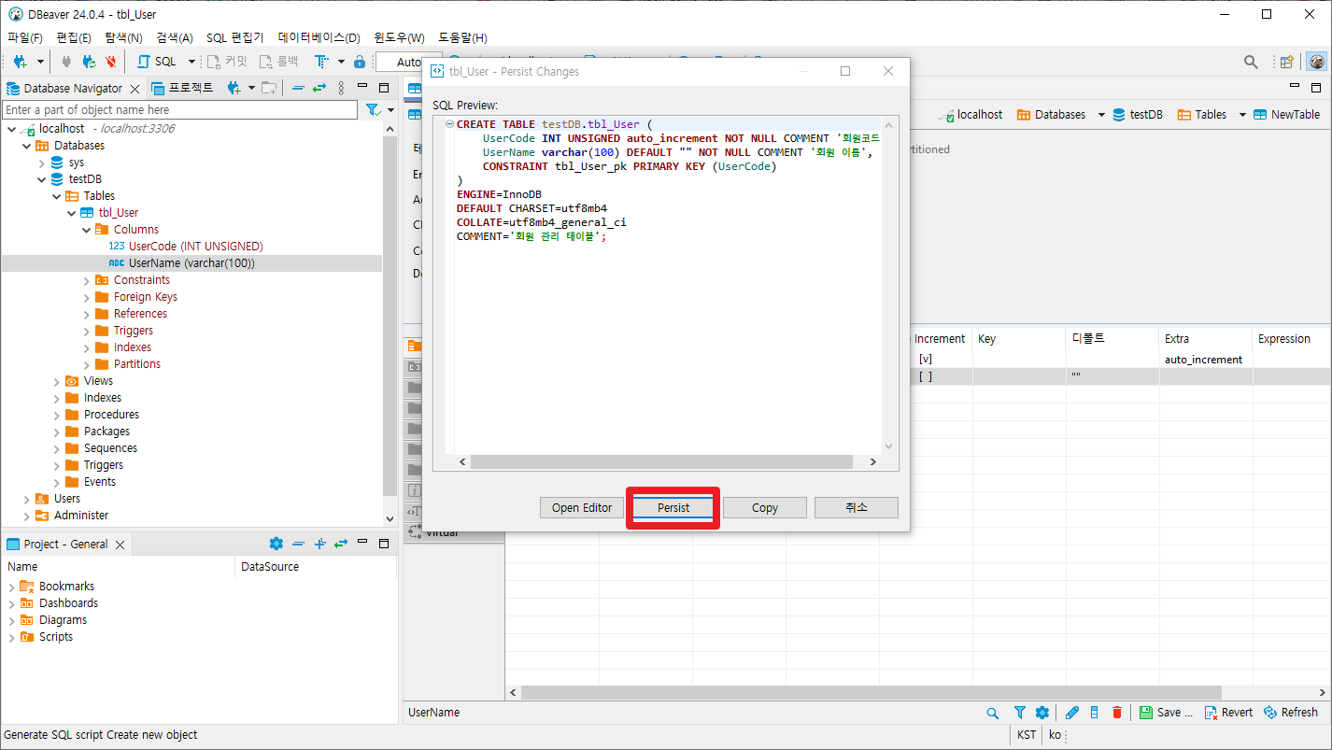This screenshot has height=750, width=1332.
Task: Collapse the SQL CREATE TABLE fold marker
Action: tap(449, 124)
